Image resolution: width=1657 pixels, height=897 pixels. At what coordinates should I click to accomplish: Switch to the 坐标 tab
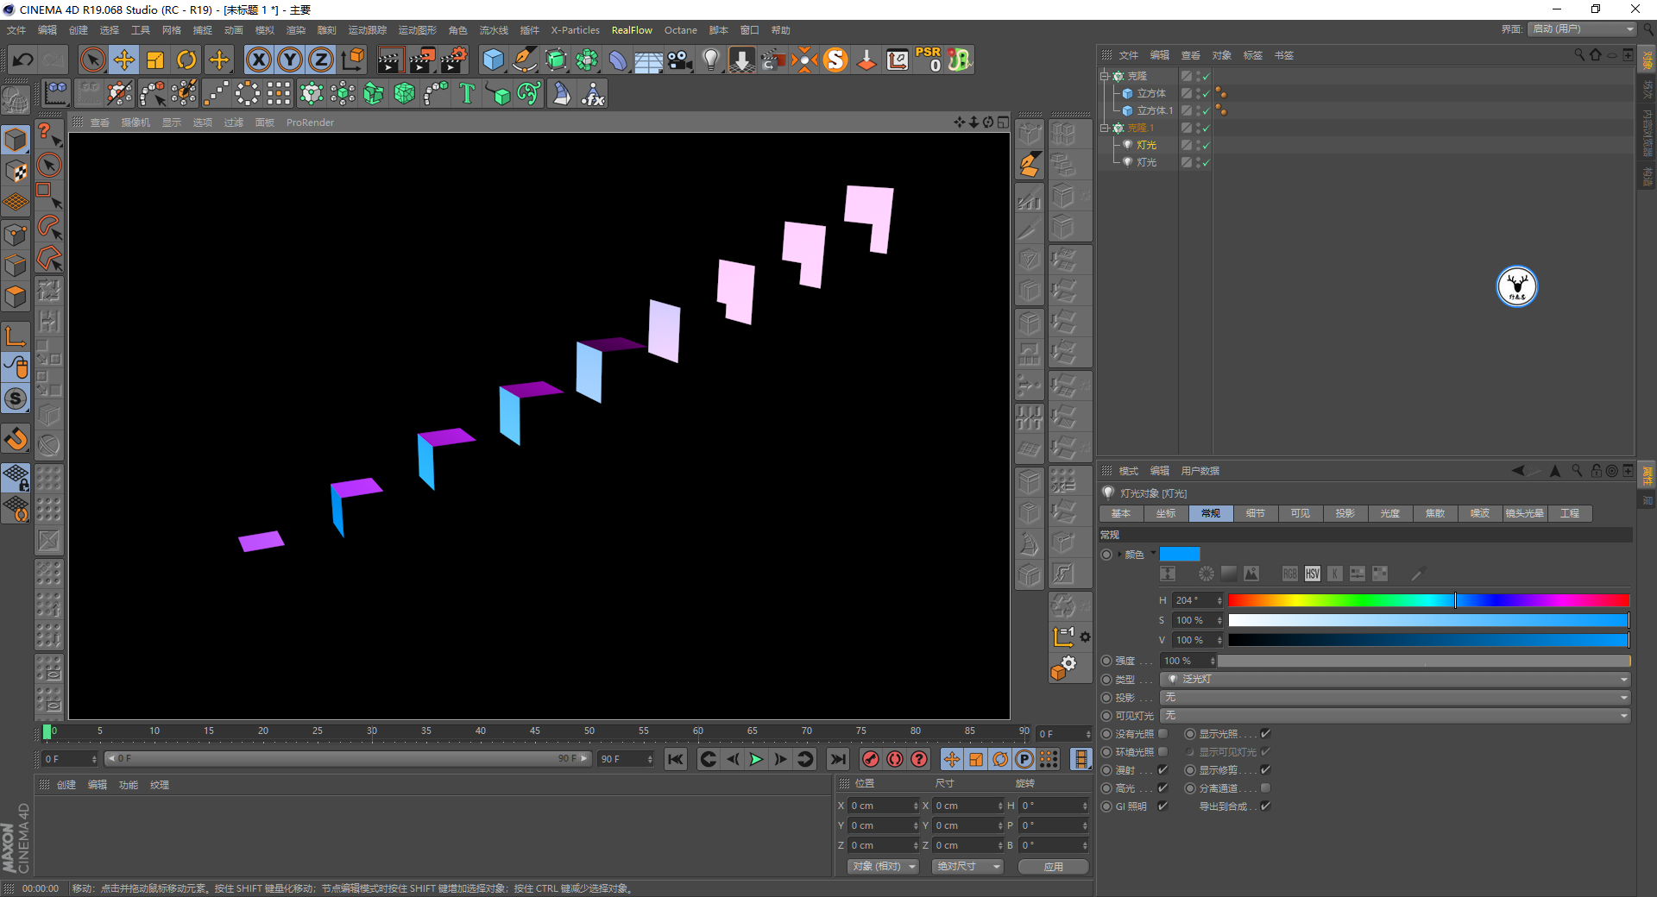coord(1166,514)
